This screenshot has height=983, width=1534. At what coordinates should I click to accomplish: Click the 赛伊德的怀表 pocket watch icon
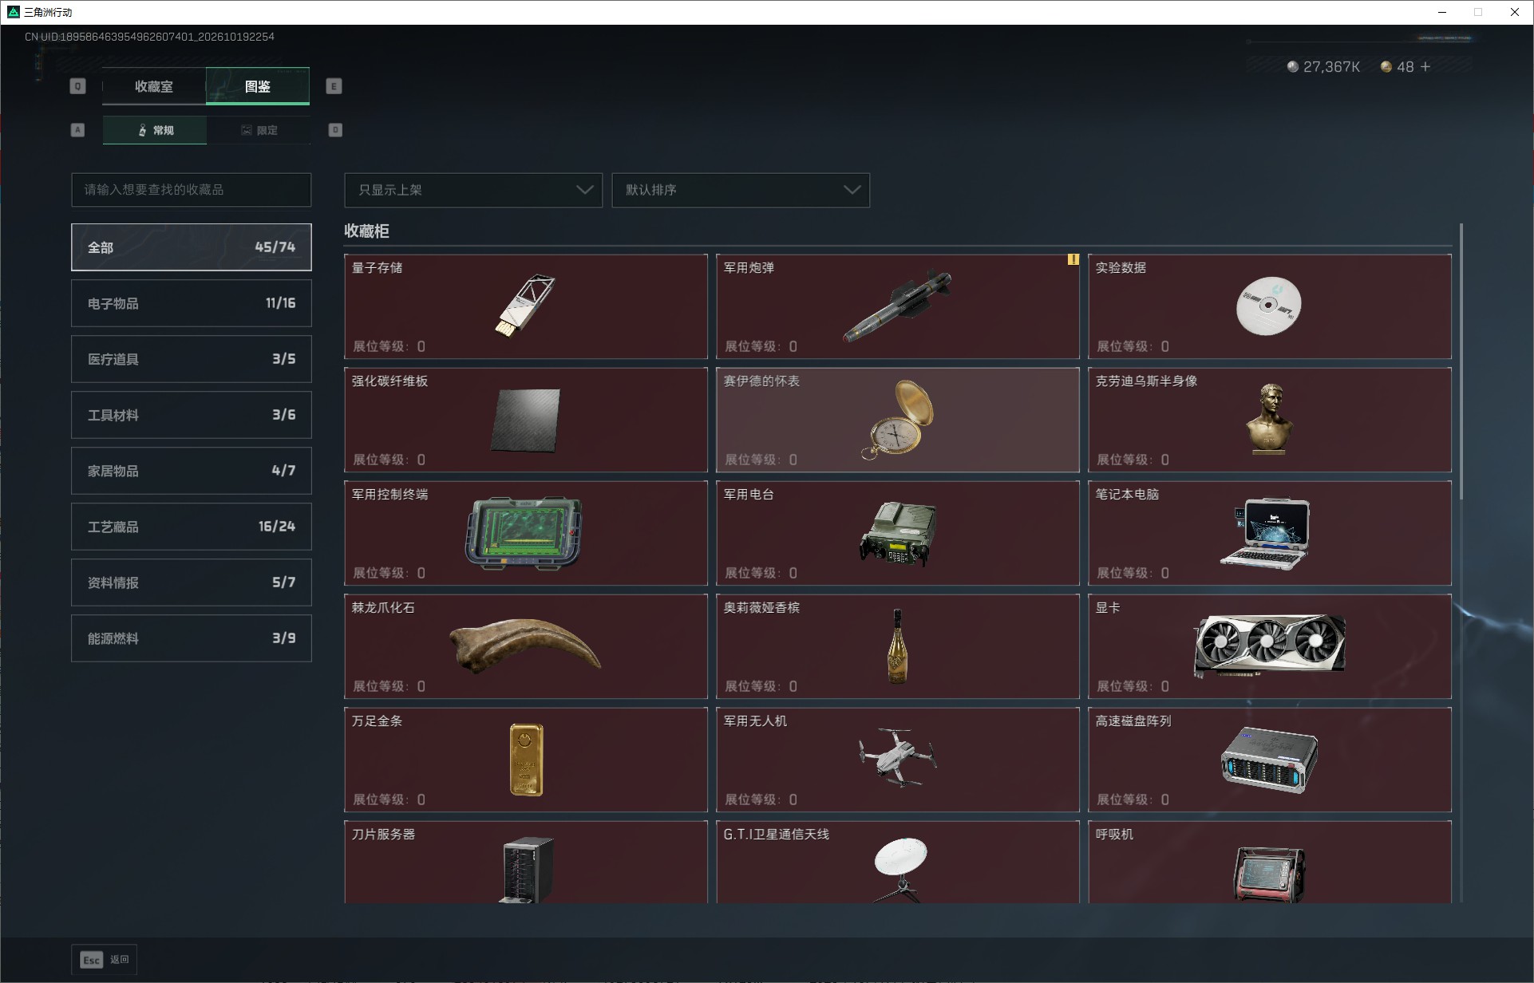[898, 420]
